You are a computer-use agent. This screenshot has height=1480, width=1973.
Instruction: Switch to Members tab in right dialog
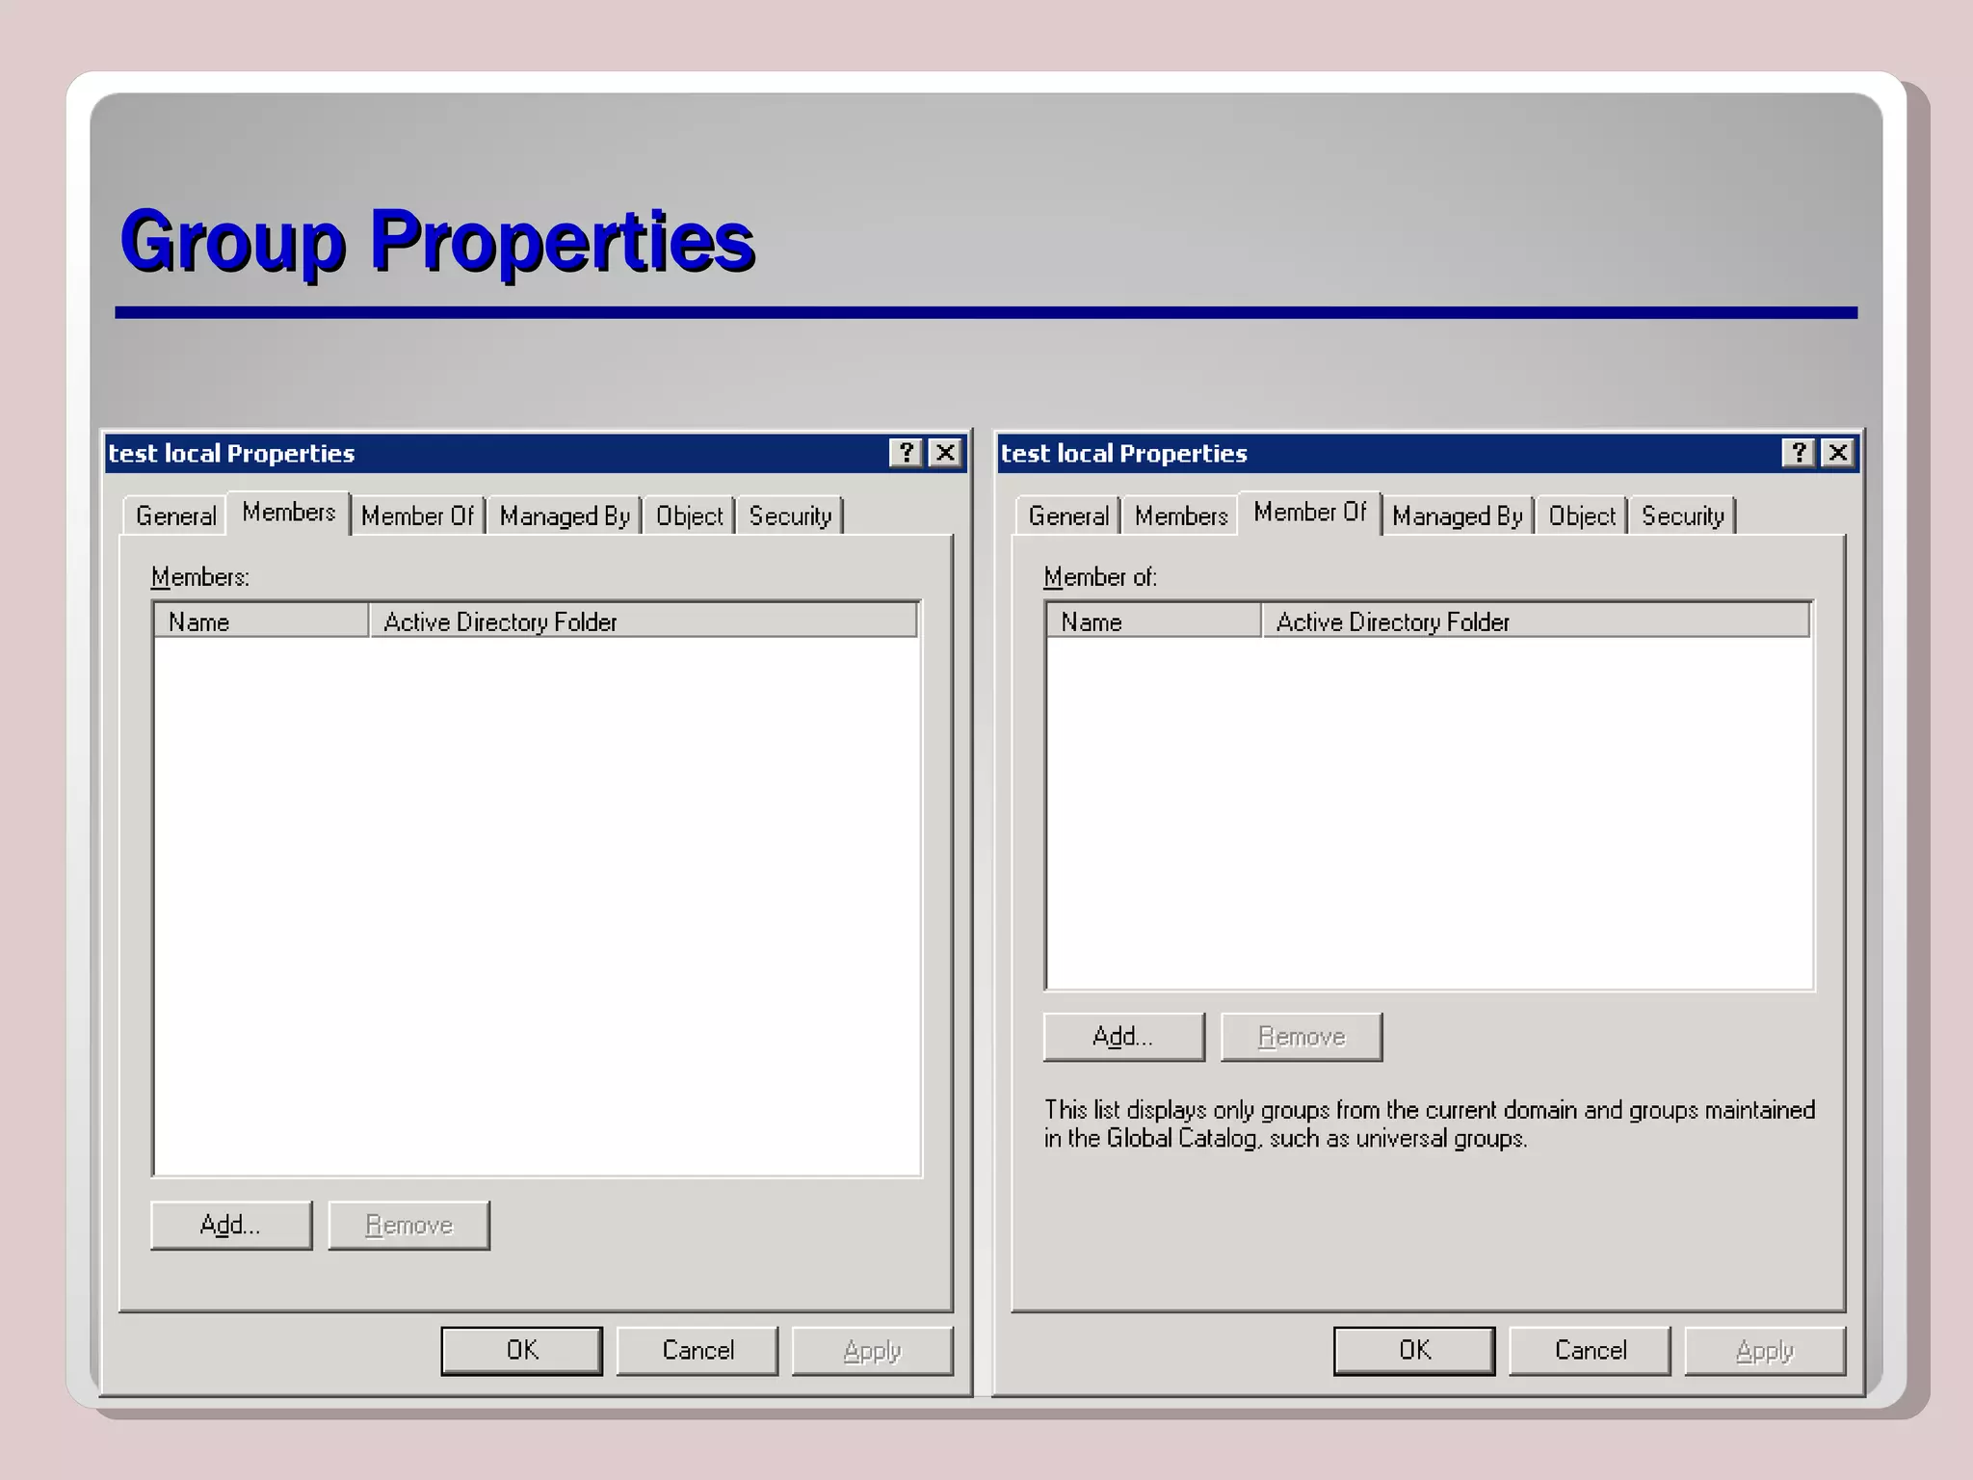(1181, 515)
